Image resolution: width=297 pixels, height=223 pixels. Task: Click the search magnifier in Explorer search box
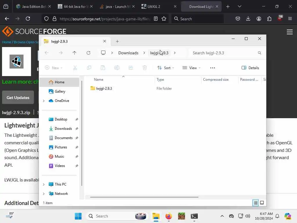click(260, 53)
